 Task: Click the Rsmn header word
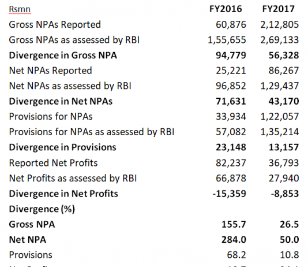tap(20, 9)
